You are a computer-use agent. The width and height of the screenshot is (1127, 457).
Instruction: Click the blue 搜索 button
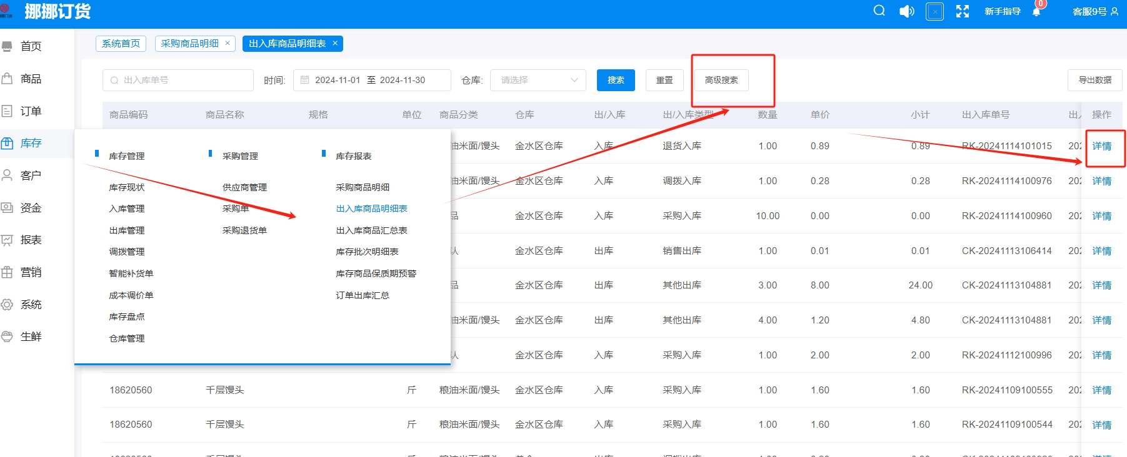tap(616, 80)
